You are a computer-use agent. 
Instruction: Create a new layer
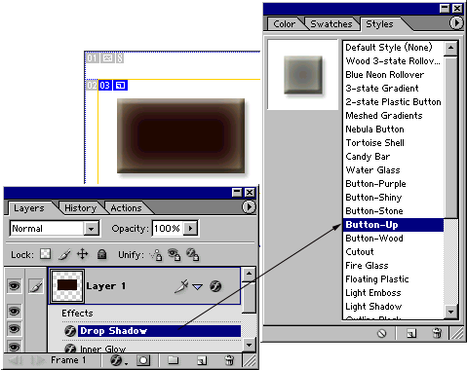[x=202, y=360]
